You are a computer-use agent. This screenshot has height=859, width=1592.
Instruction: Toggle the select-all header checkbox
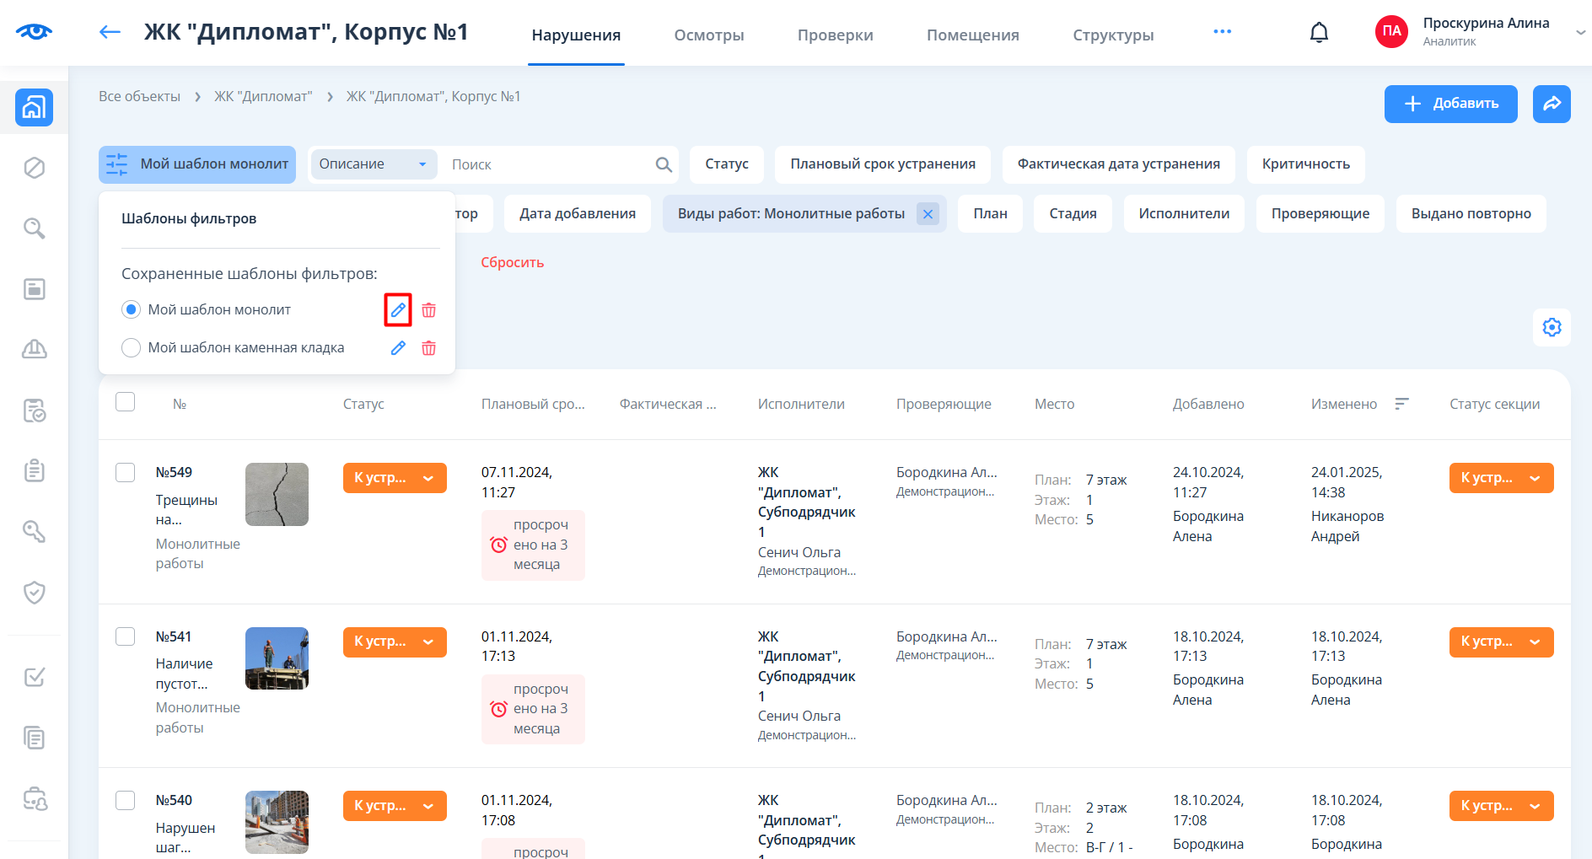[126, 402]
